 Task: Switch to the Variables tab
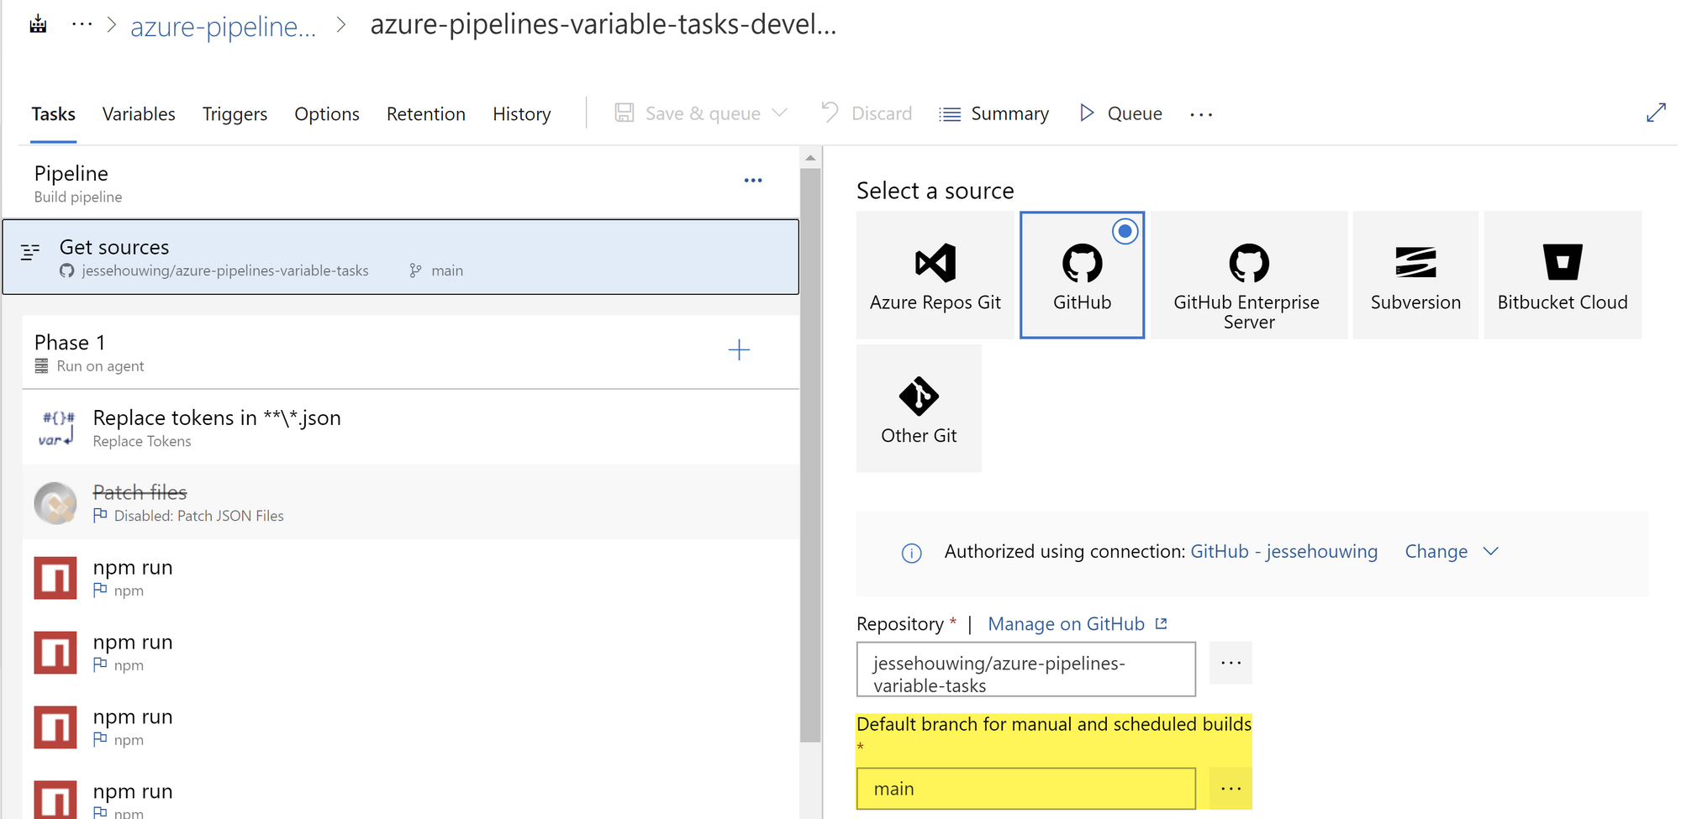pyautogui.click(x=139, y=114)
